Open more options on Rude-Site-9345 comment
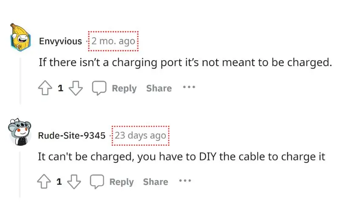340x212 pixels. [x=185, y=181]
